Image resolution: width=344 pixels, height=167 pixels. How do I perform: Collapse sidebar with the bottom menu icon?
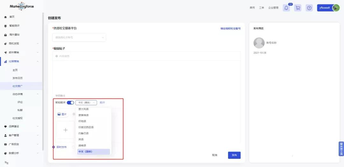(6, 163)
